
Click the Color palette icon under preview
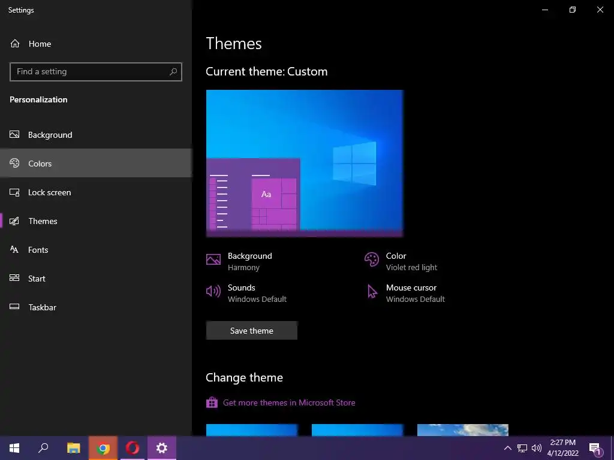pyautogui.click(x=372, y=259)
